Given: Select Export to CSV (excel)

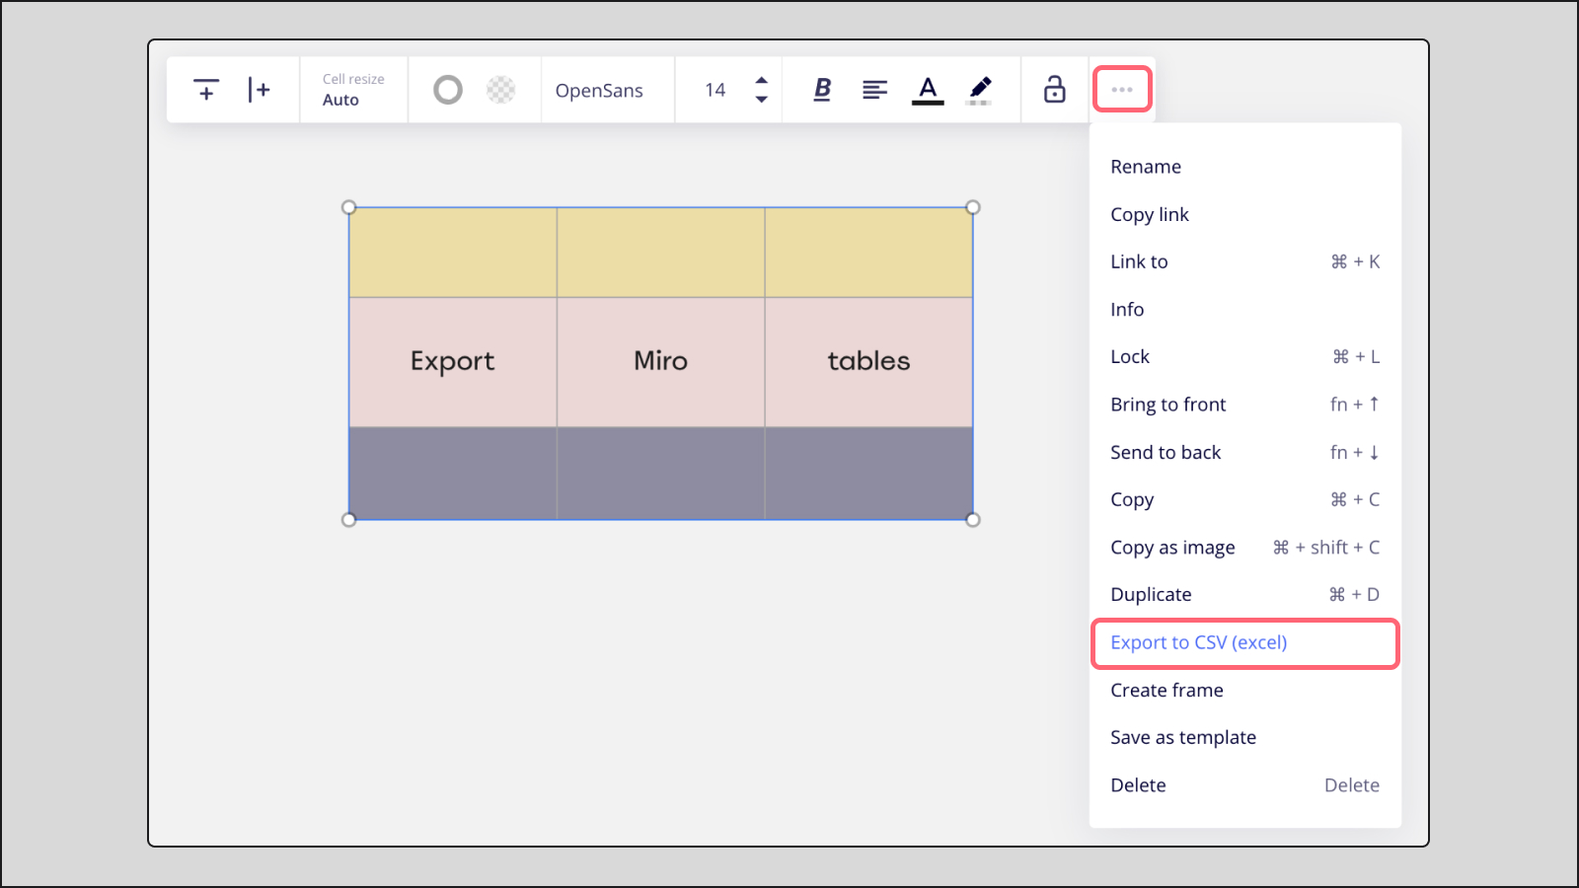Looking at the screenshot, I should point(1198,642).
